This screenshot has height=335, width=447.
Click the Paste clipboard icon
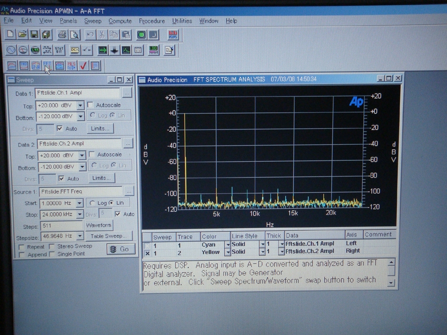tap(126, 35)
